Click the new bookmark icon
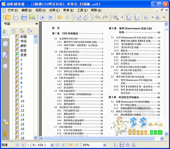Screen dimensions: 170x149 (x=22, y=31)
